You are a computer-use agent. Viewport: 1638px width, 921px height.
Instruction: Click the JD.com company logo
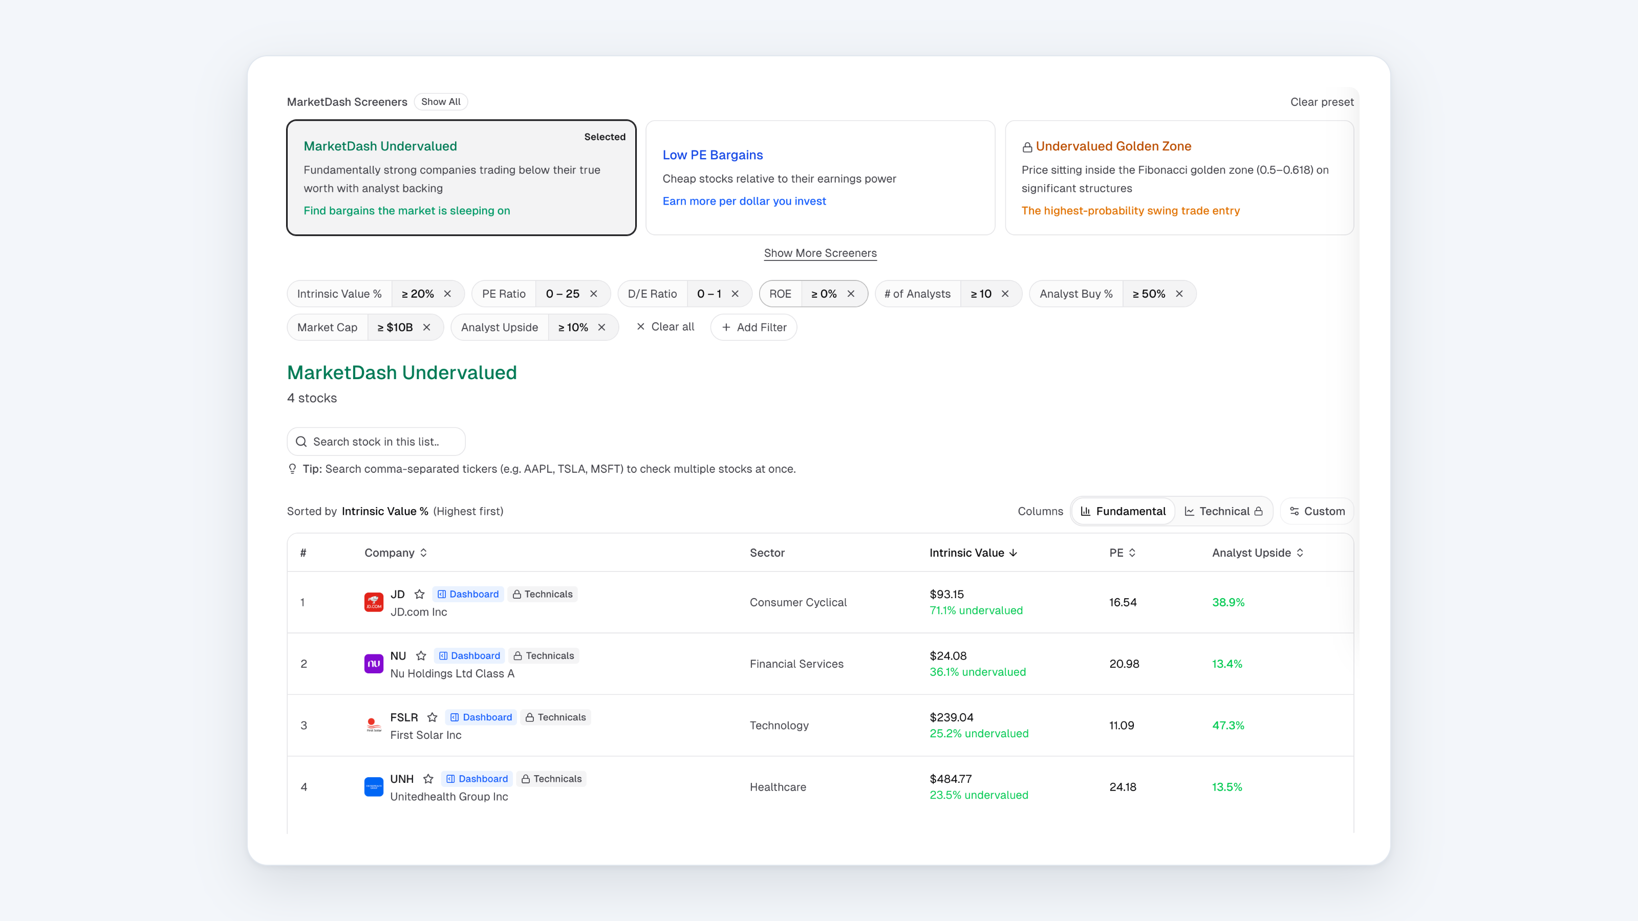pos(374,603)
